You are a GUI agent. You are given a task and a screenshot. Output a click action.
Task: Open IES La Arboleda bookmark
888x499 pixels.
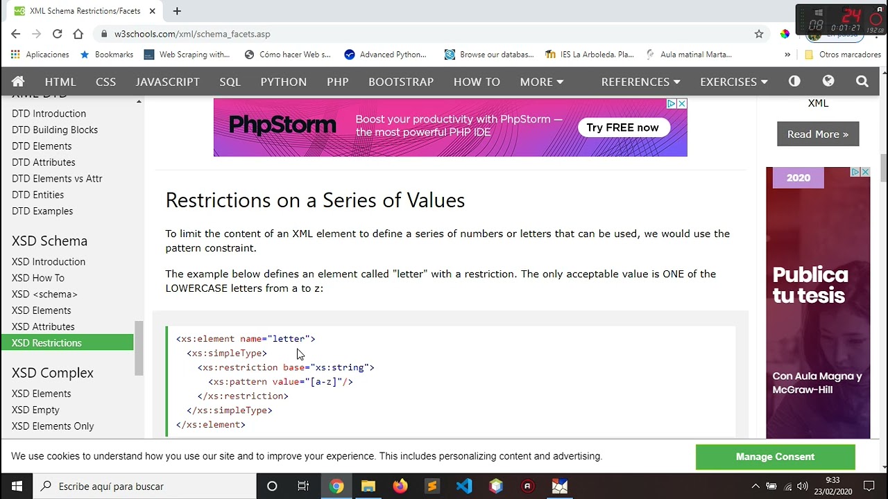click(x=590, y=54)
